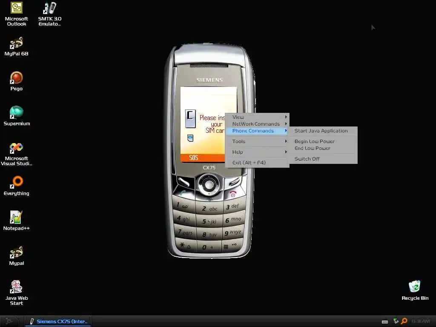Viewport: 436px width, 327px height.
Task: Tap the 7 pqrs key on the phone
Action: tap(186, 232)
